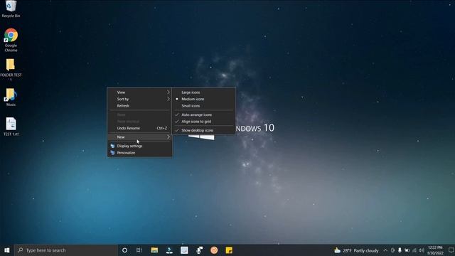Open the volume speaker tray icon
455x256 pixels.
[x=422, y=250]
